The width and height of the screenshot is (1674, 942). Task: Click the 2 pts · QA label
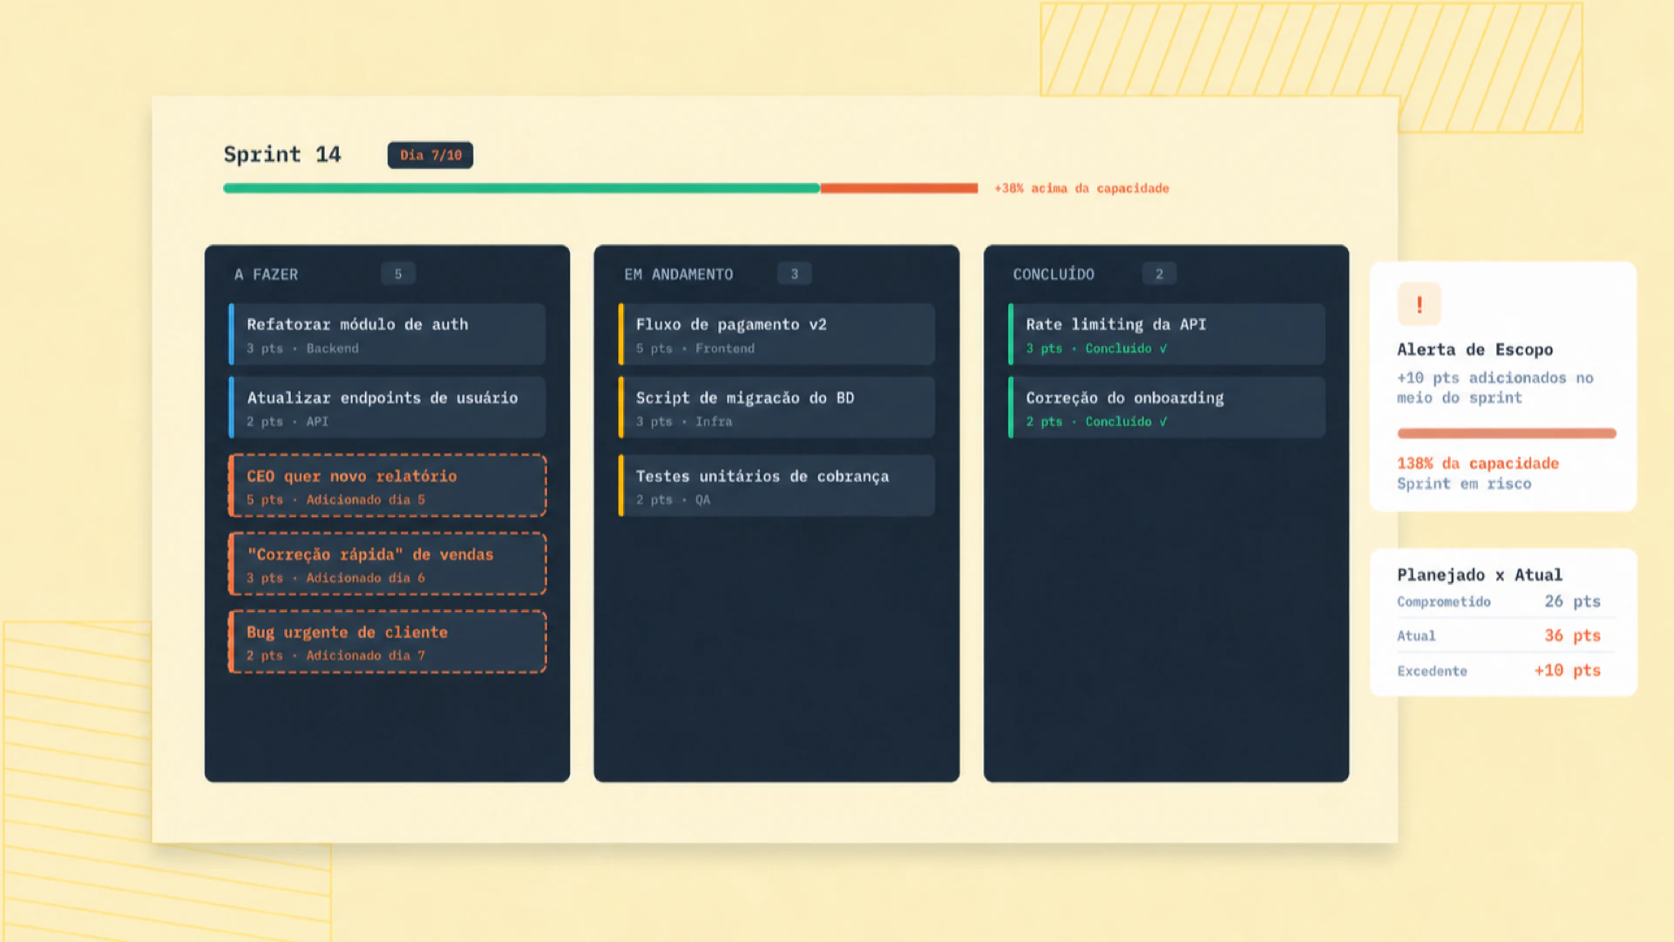tap(673, 500)
